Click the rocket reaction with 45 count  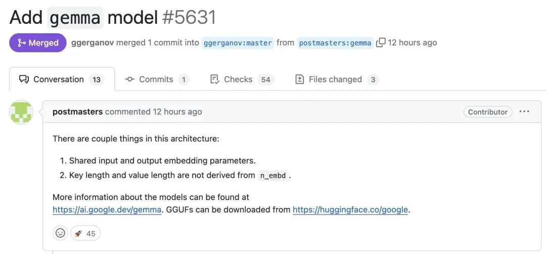pyautogui.click(x=85, y=233)
